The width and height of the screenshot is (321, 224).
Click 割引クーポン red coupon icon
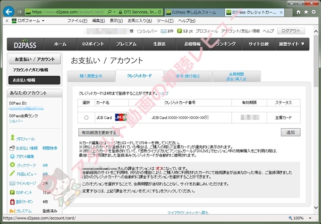tap(12, 202)
